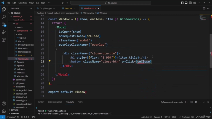Click the remote window status bar icon
This screenshot has height=119, width=212.
pos(3,117)
